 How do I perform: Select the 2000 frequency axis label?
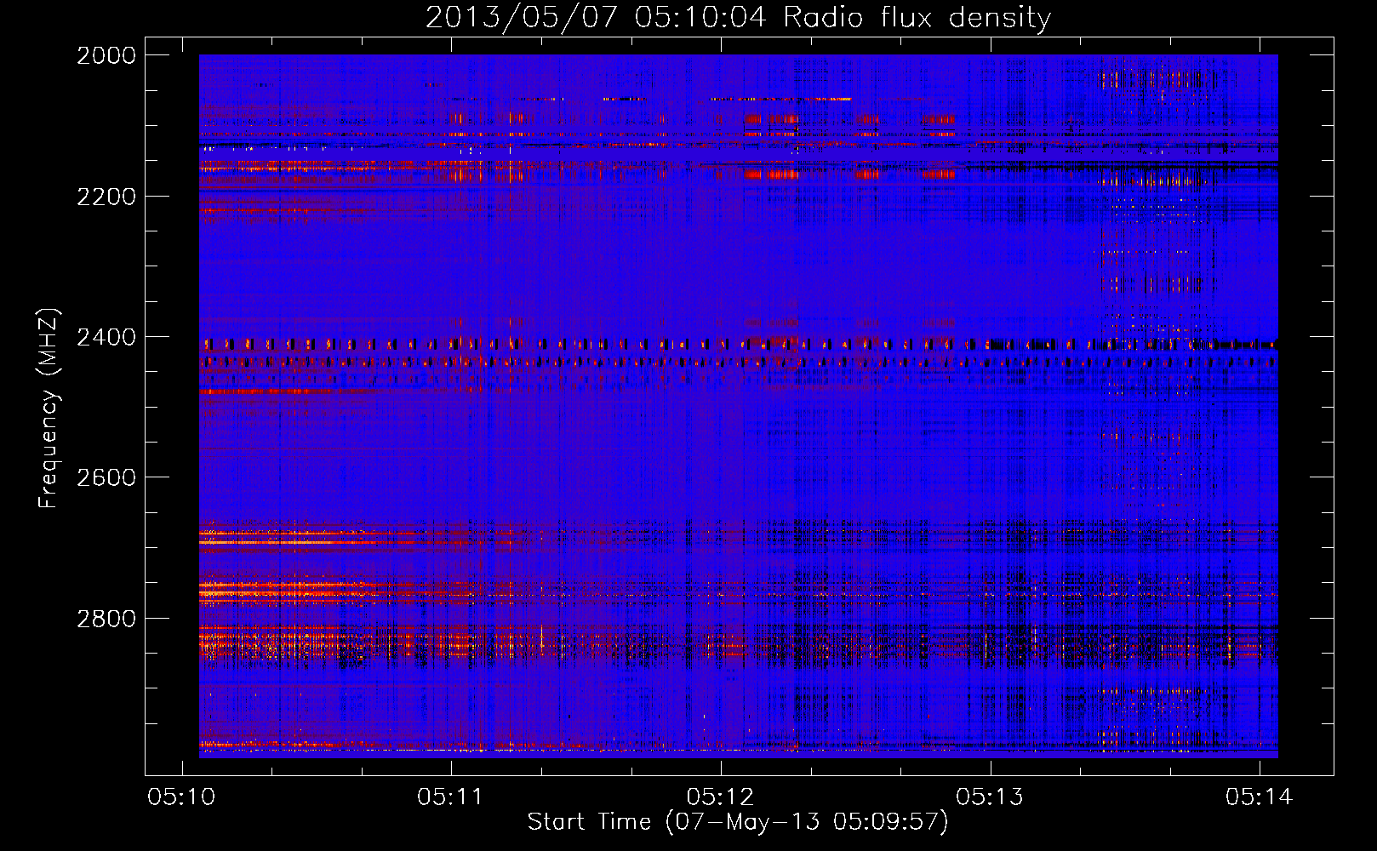(x=106, y=55)
